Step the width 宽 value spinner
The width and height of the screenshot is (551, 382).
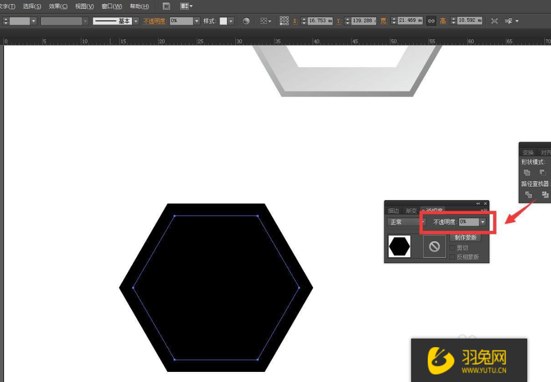point(394,21)
